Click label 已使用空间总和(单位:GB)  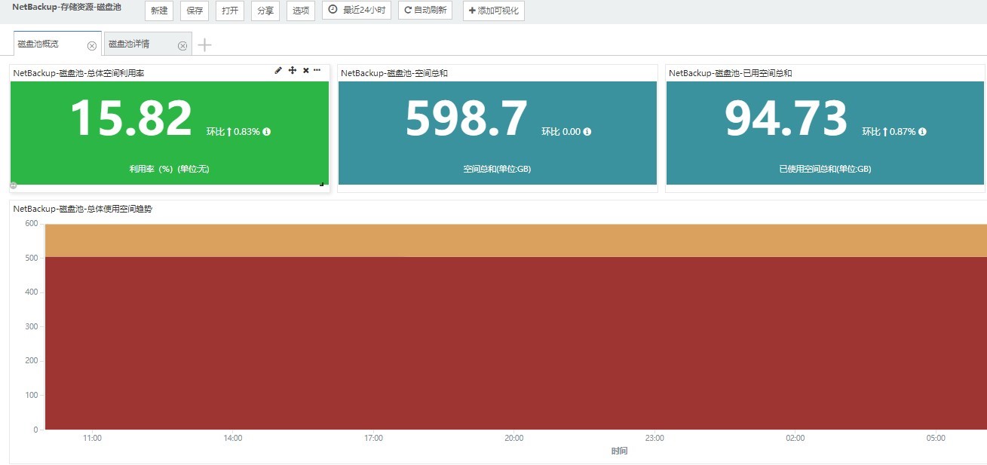[x=825, y=169]
